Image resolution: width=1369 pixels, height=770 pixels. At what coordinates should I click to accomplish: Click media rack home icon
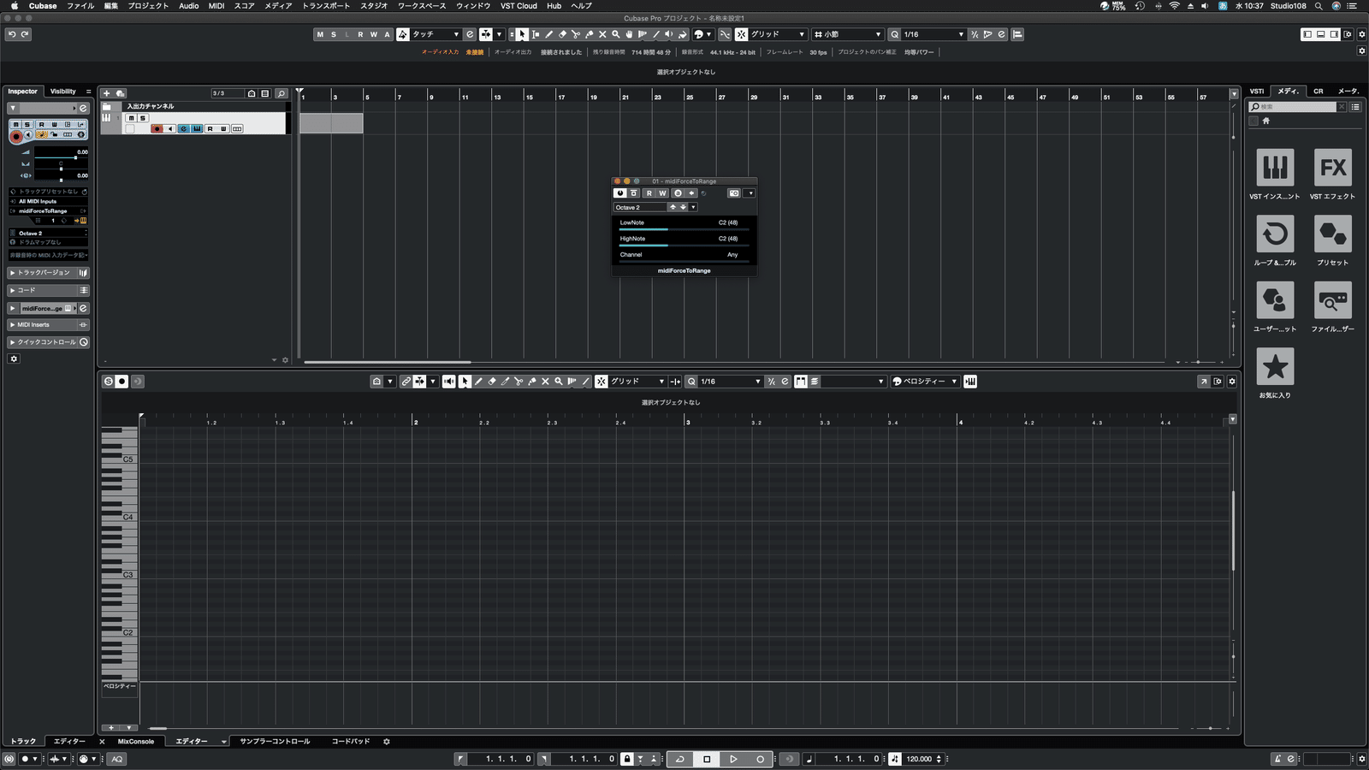point(1266,121)
